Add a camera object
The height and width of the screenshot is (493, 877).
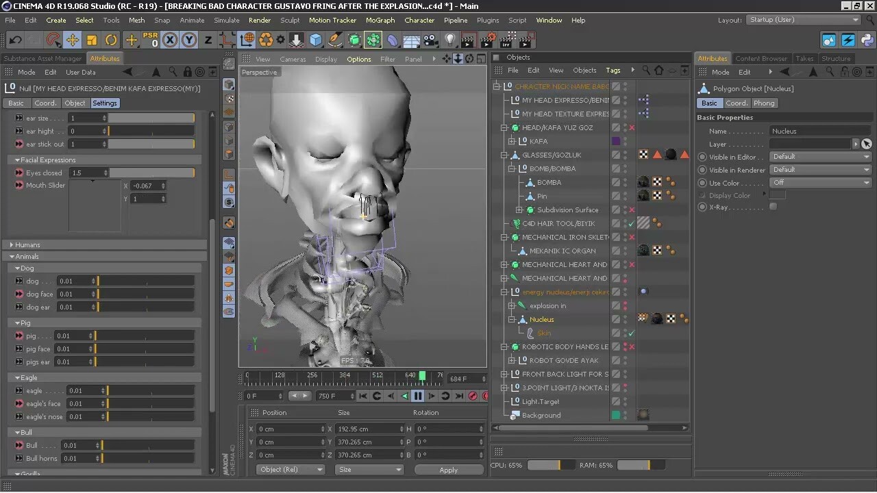pyautogui.click(x=431, y=40)
